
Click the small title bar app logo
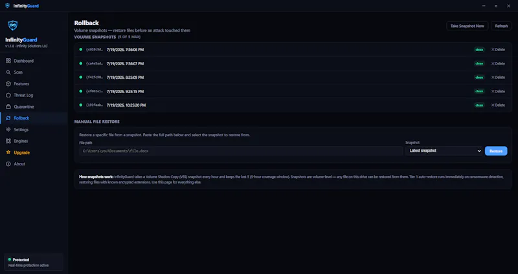point(7,6)
